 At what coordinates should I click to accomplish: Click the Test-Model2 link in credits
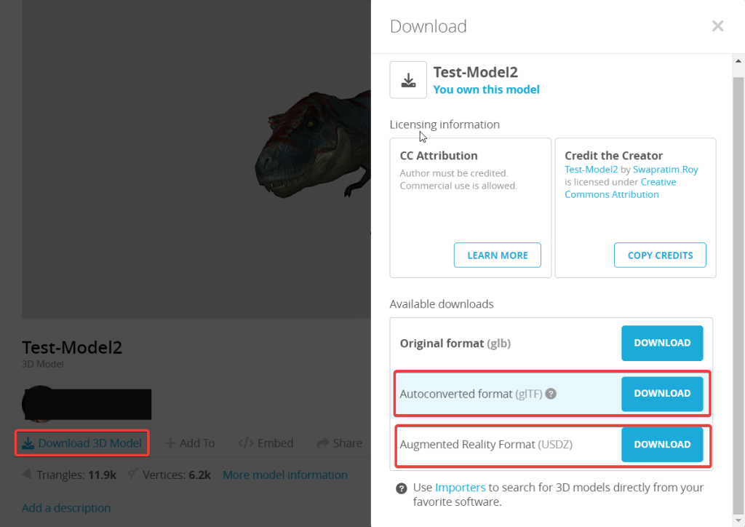point(591,170)
